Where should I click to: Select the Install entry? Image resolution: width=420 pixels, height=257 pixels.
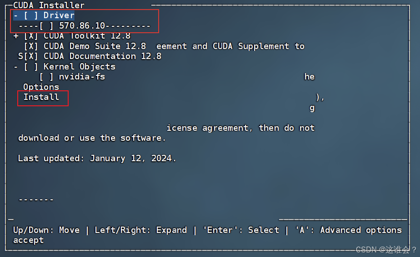(41, 97)
